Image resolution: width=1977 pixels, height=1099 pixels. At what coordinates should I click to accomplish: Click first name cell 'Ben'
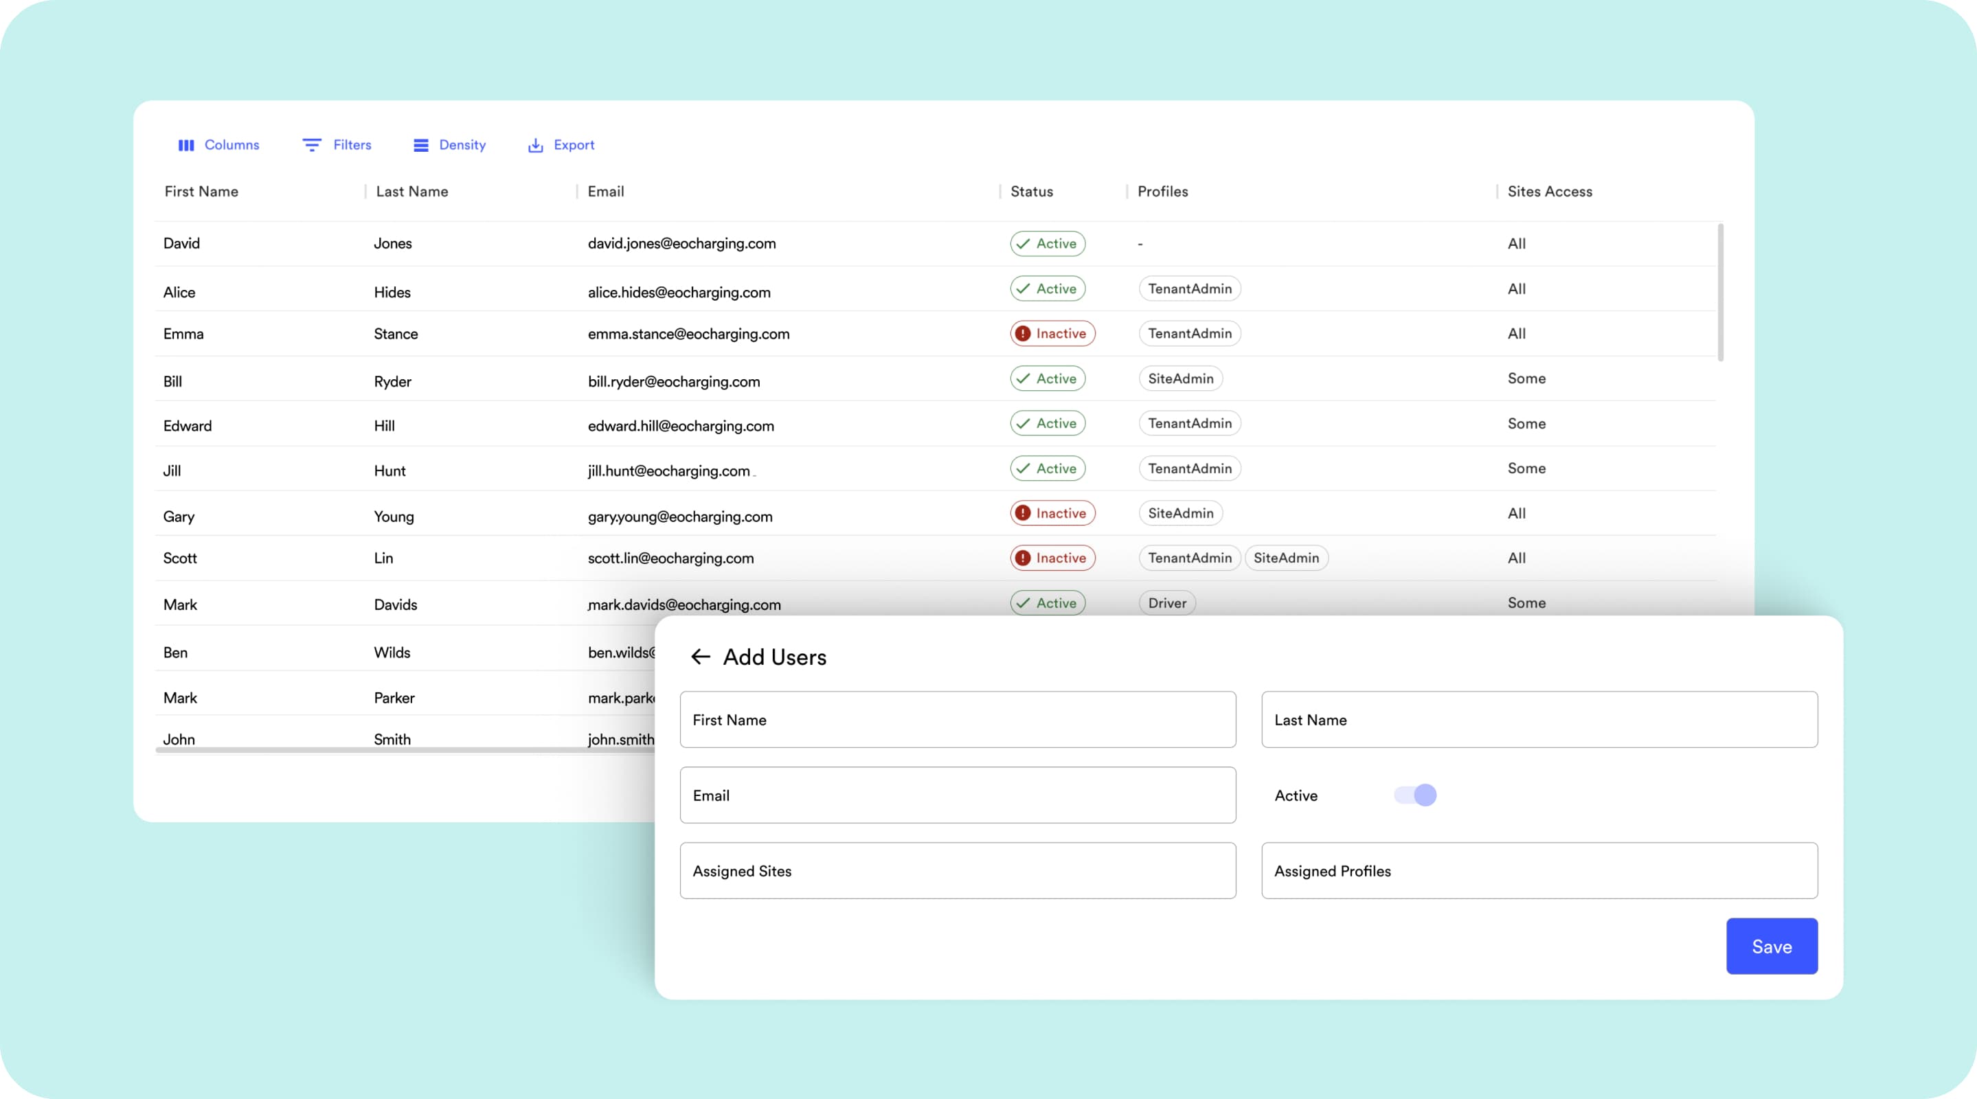click(x=175, y=653)
